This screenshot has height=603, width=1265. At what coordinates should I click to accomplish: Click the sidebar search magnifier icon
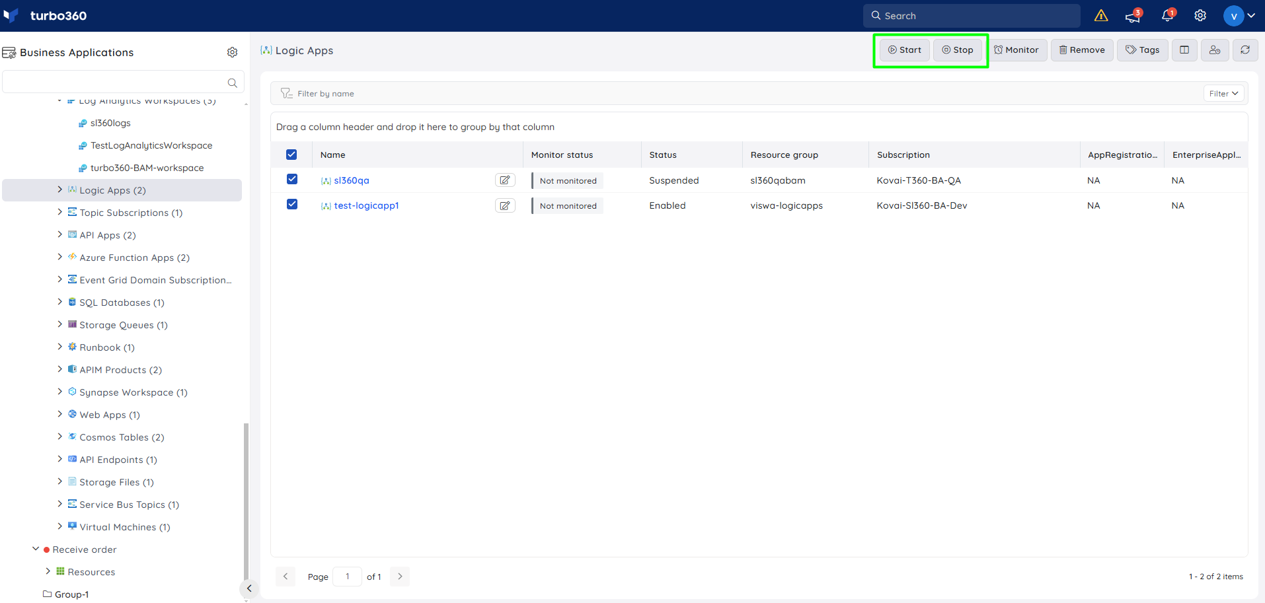pos(233,83)
